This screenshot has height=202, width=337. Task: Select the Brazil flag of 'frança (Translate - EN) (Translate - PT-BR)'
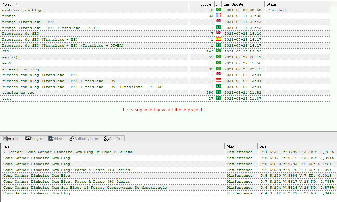[219, 27]
